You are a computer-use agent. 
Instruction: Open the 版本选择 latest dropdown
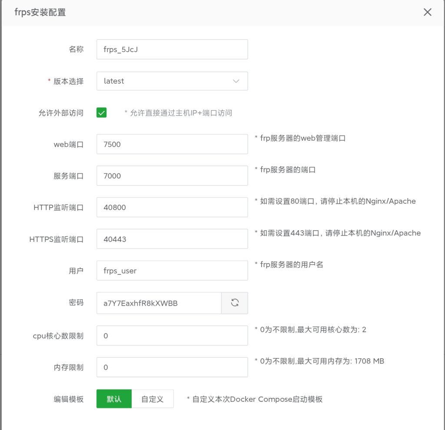tap(172, 81)
